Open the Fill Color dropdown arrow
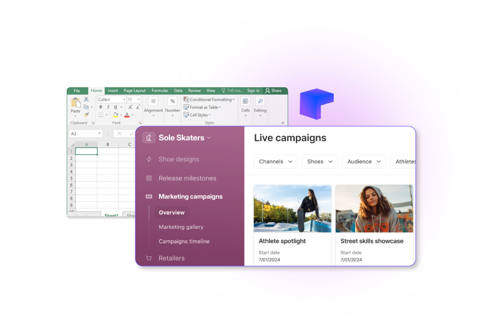Image resolution: width=482 pixels, height=327 pixels. click(121, 115)
